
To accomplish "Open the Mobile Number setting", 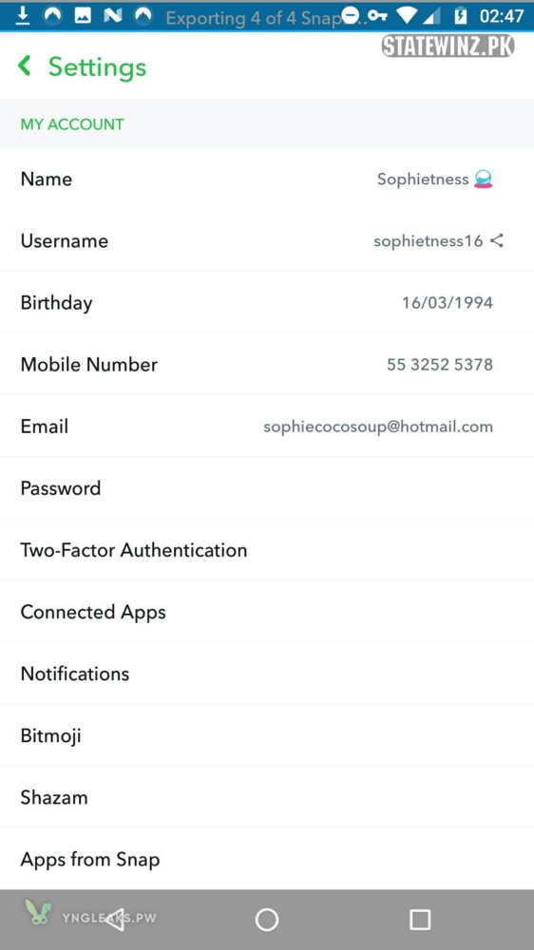I will click(x=267, y=364).
